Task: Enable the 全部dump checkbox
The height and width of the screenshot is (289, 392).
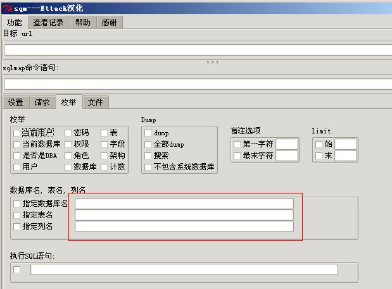Action: coord(148,144)
